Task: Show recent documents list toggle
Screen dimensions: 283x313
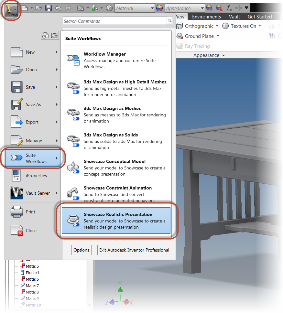Action: (45, 36)
